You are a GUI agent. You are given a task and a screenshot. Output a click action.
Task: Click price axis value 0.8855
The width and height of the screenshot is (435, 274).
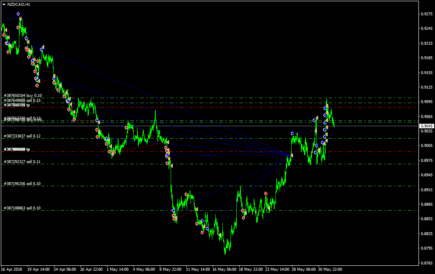[x=427, y=219]
